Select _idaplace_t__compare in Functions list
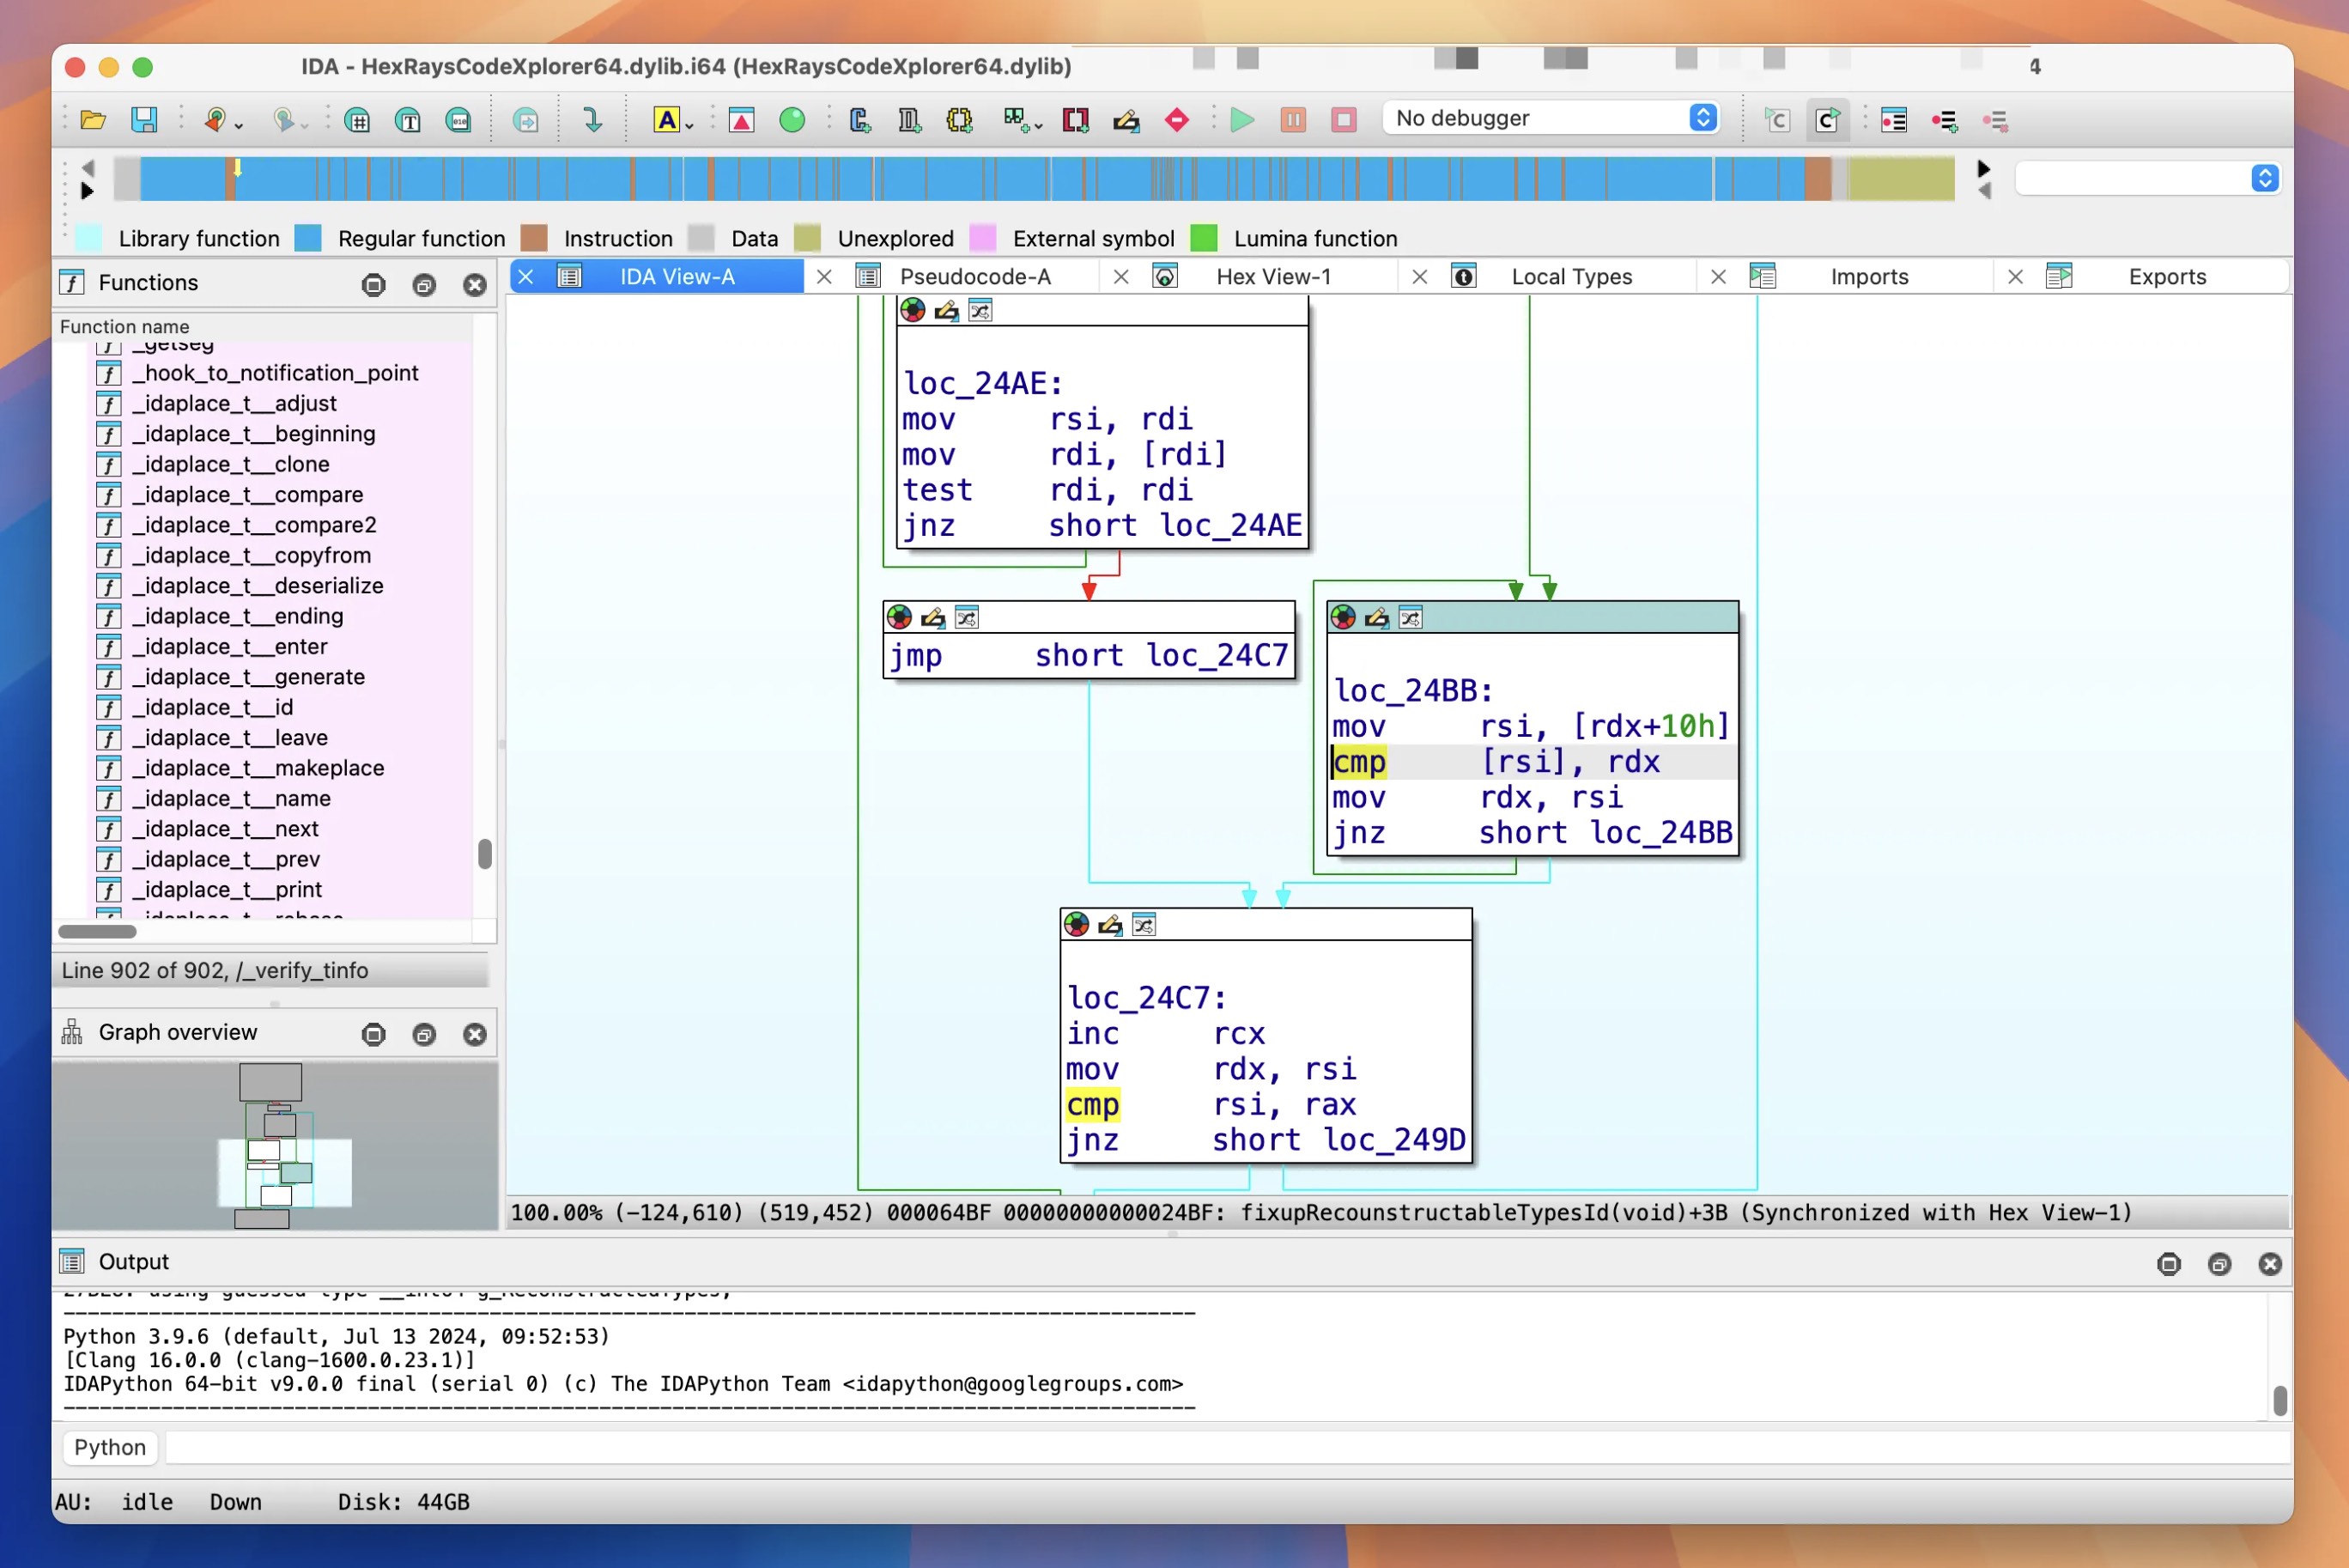2349x1568 pixels. click(248, 494)
